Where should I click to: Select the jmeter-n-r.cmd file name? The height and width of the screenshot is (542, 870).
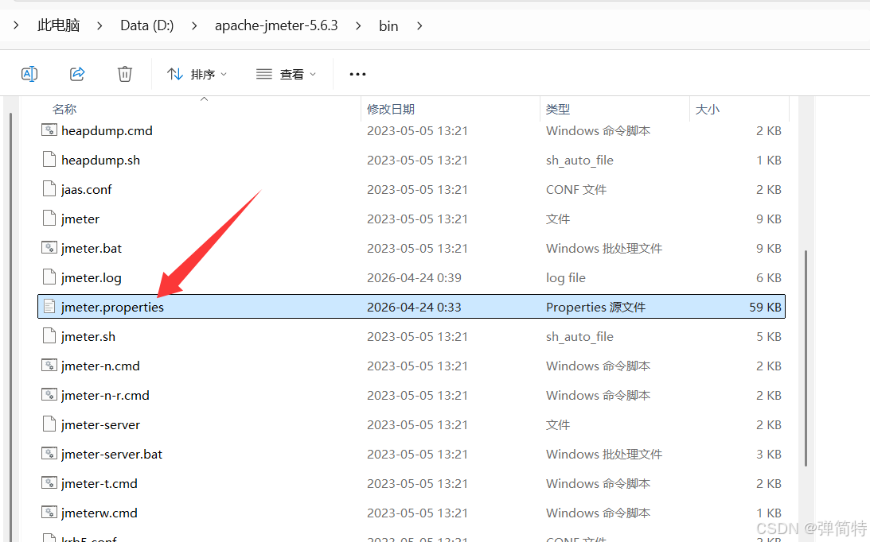[105, 395]
